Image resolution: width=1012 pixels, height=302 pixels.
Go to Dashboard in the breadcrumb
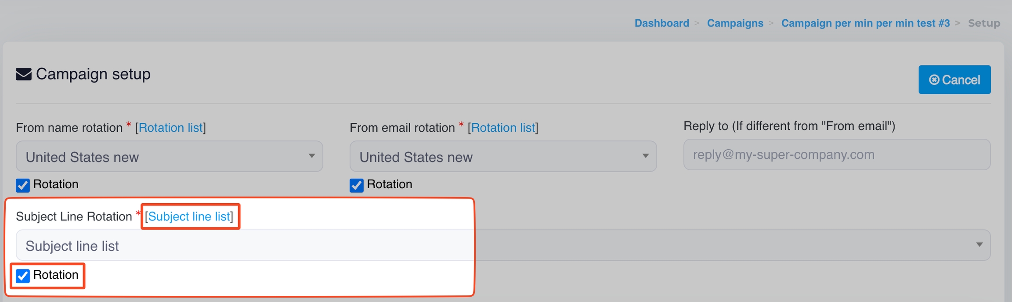[661, 23]
